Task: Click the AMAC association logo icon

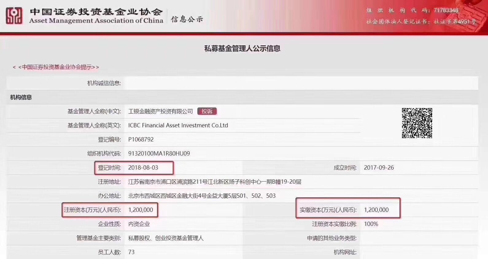Action: pos(14,15)
